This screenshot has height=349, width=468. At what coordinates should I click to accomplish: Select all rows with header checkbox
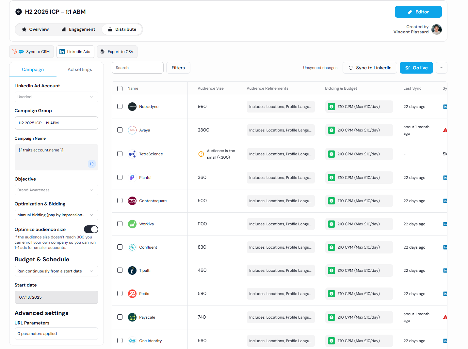(x=120, y=89)
